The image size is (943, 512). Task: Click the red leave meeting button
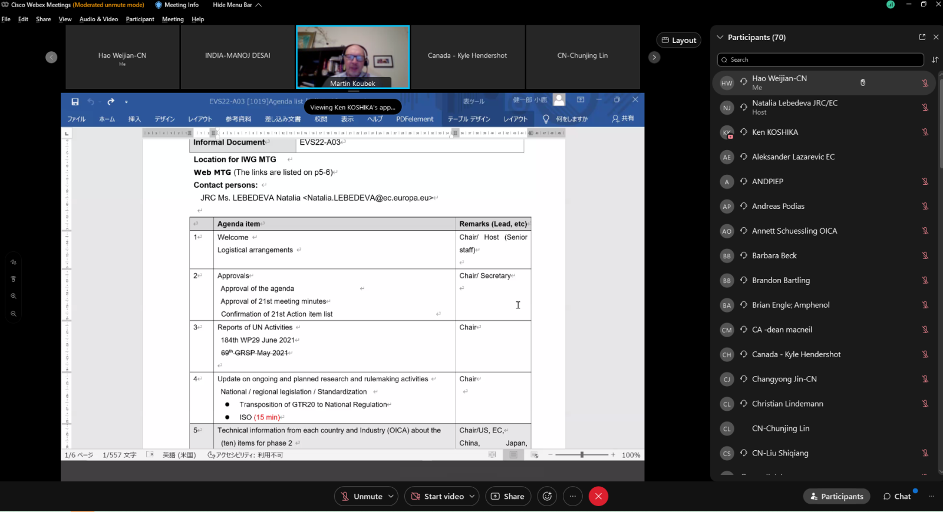598,496
